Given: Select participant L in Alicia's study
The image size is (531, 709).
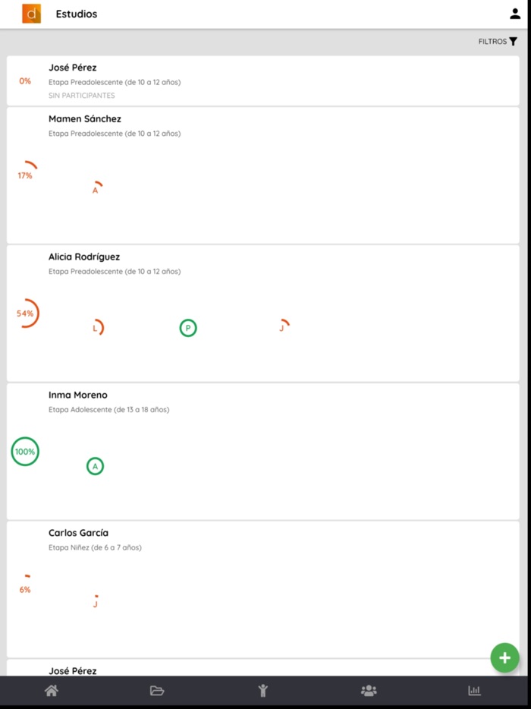Looking at the screenshot, I should pos(96,328).
